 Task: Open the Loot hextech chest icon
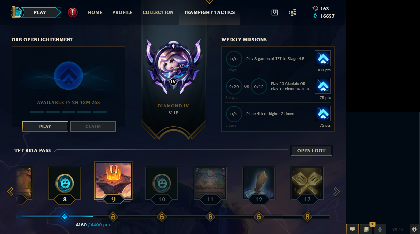[x=275, y=12]
